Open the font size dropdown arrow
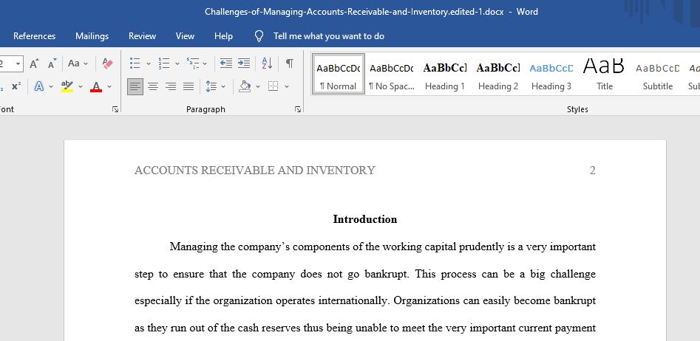Screen dimensions: 700x341 pos(18,63)
